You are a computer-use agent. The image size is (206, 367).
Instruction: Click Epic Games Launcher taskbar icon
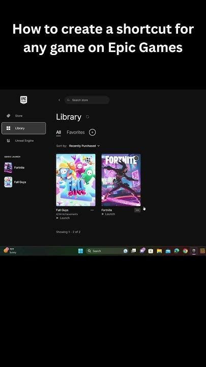194,251
